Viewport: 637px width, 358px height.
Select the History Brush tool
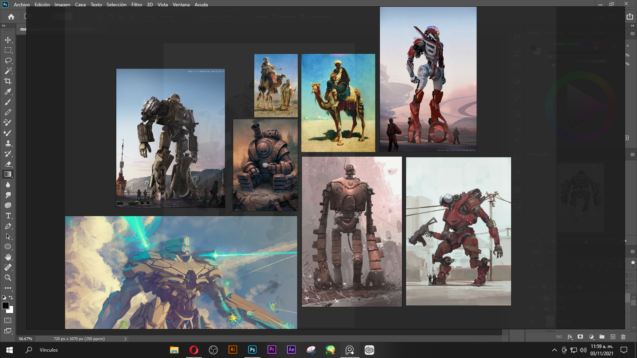[8, 154]
